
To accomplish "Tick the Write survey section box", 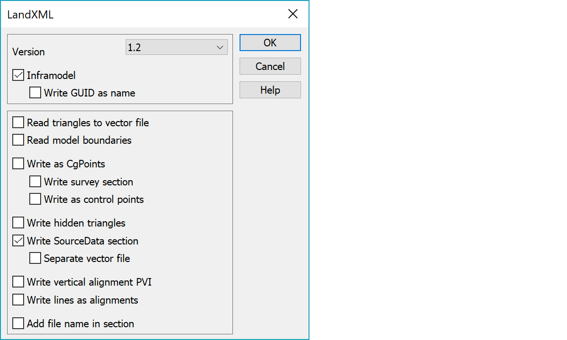I will click(35, 182).
